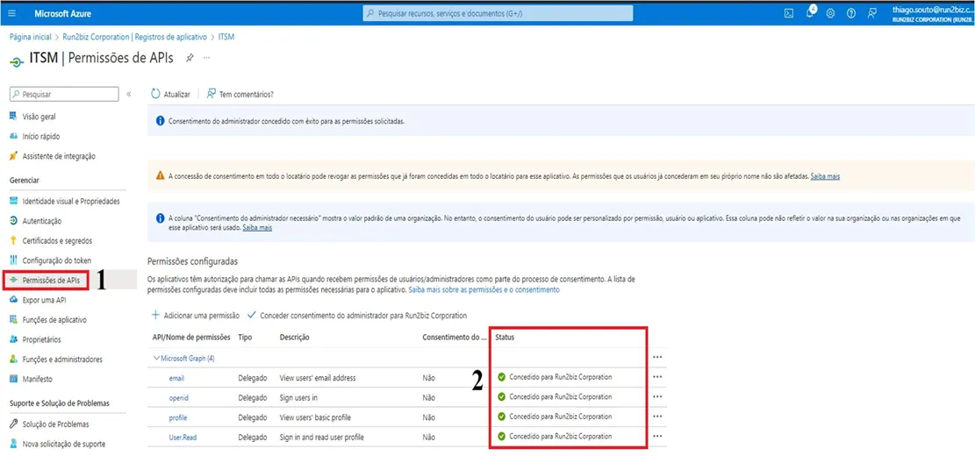Screen dimensions: 975x456
Task: Sort by API/Nome de permissões column header
Action: pos(191,338)
